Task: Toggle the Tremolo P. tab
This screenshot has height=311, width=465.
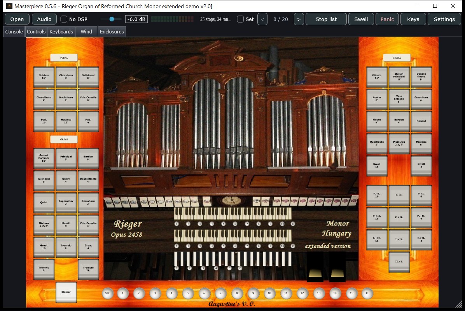Action: pyautogui.click(x=44, y=269)
